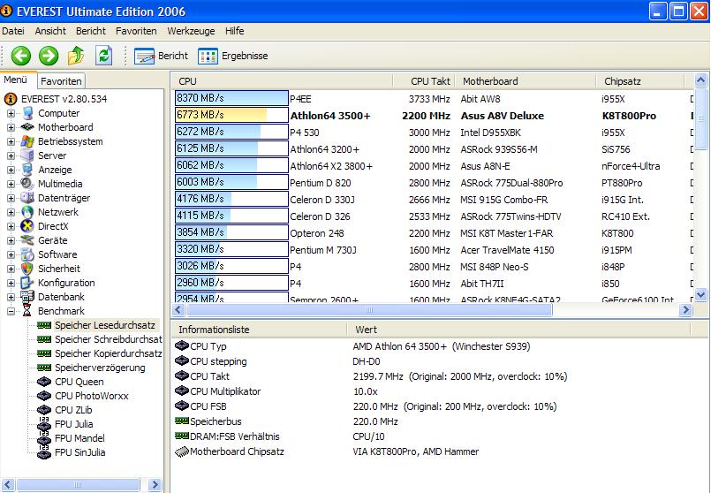Click the results list scroll-right arrow
This screenshot has width=711, height=493.
pos(685,310)
